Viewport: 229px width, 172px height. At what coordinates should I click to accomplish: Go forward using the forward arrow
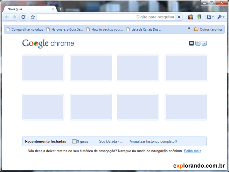coord(14,17)
